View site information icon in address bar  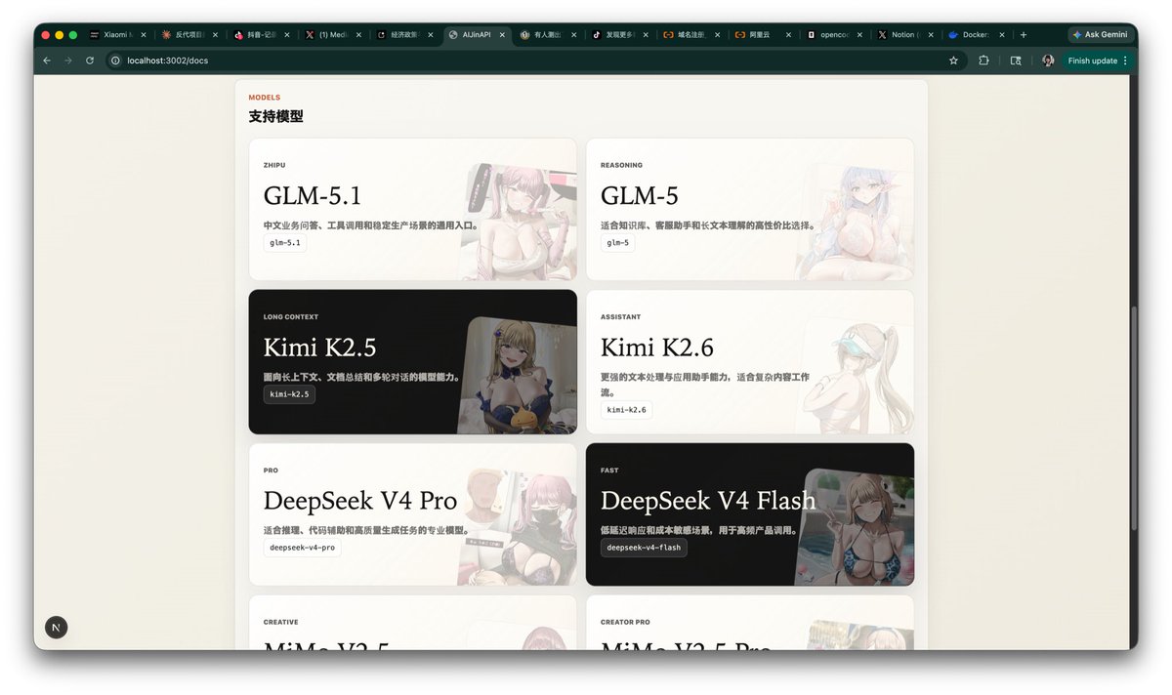(115, 61)
